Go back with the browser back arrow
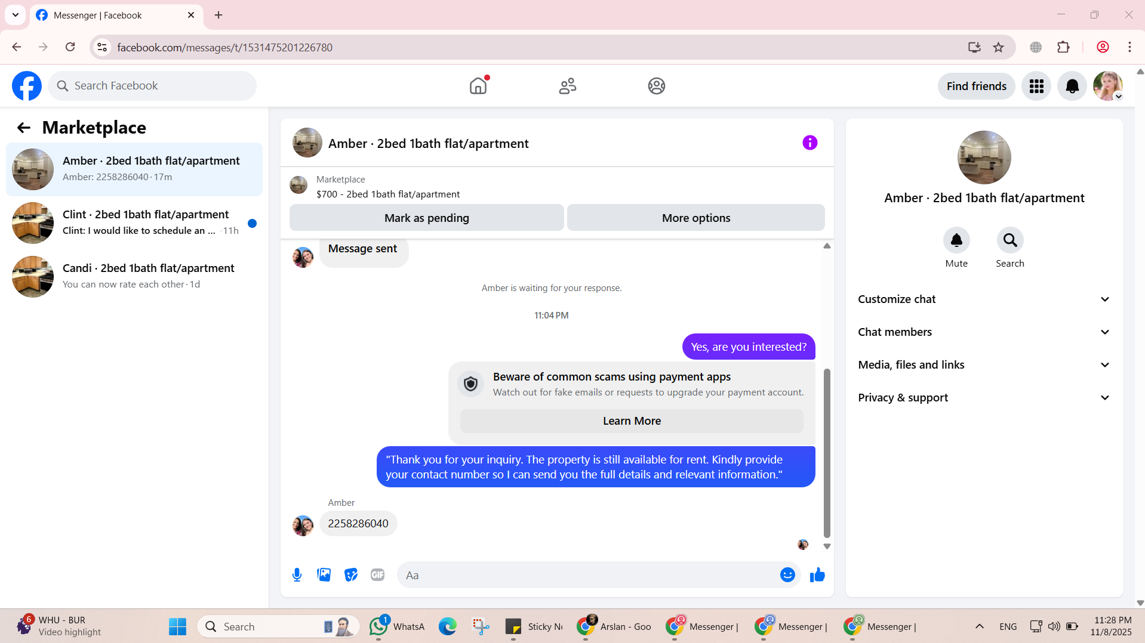This screenshot has width=1145, height=643. [17, 47]
